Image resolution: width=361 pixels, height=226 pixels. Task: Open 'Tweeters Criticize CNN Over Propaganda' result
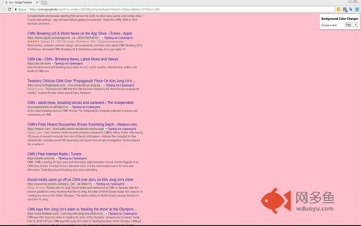pyautogui.click(x=81, y=81)
